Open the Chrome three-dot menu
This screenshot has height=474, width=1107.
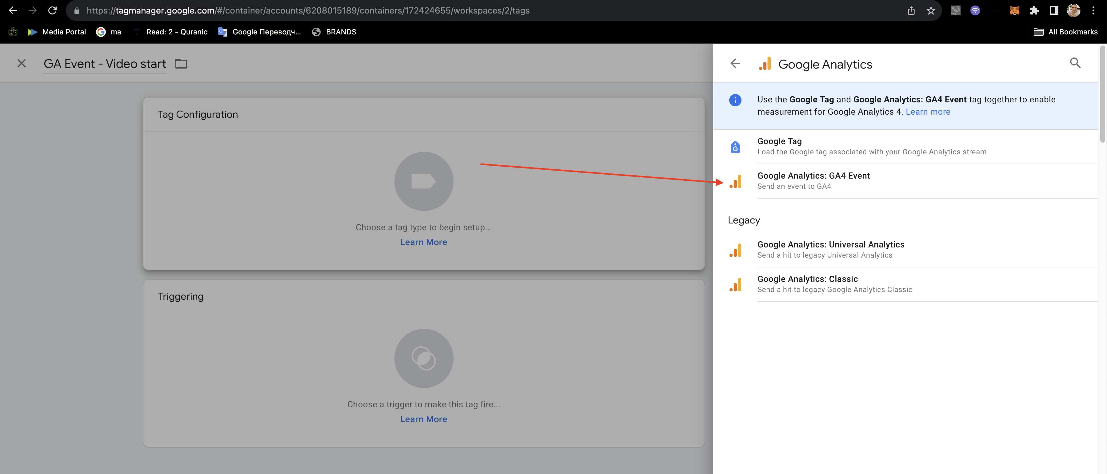[1093, 10]
